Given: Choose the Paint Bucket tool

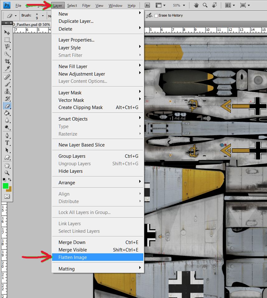Looking at the screenshot, I should pos(7,113).
